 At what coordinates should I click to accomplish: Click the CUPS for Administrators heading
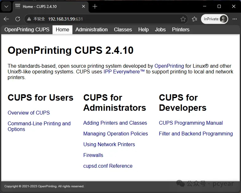[x=115, y=103]
